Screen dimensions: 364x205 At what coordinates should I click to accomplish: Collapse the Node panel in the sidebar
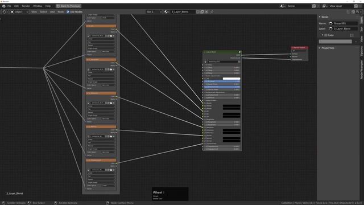320,17
